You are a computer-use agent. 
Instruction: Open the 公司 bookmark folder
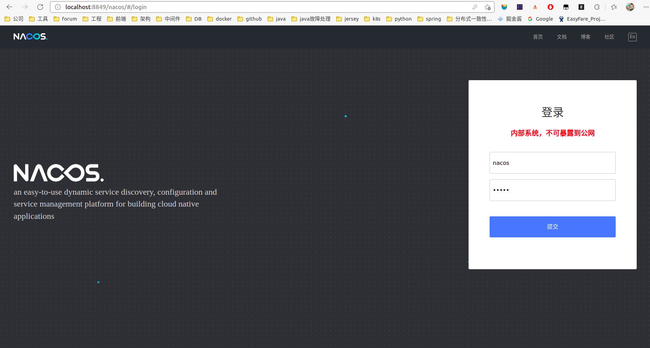point(14,19)
